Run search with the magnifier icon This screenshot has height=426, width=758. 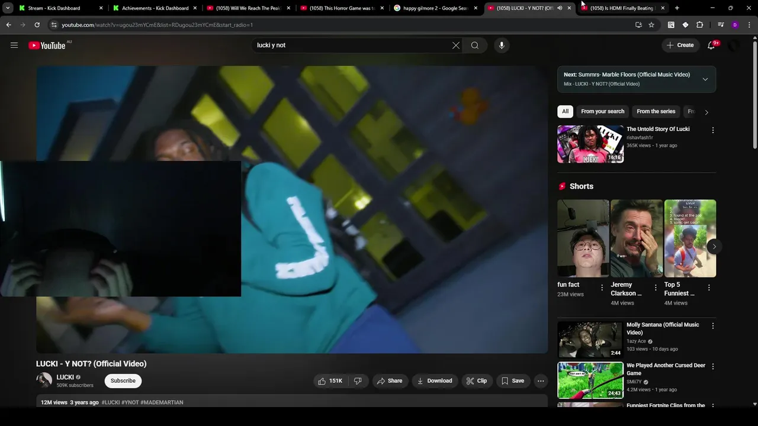point(475,45)
